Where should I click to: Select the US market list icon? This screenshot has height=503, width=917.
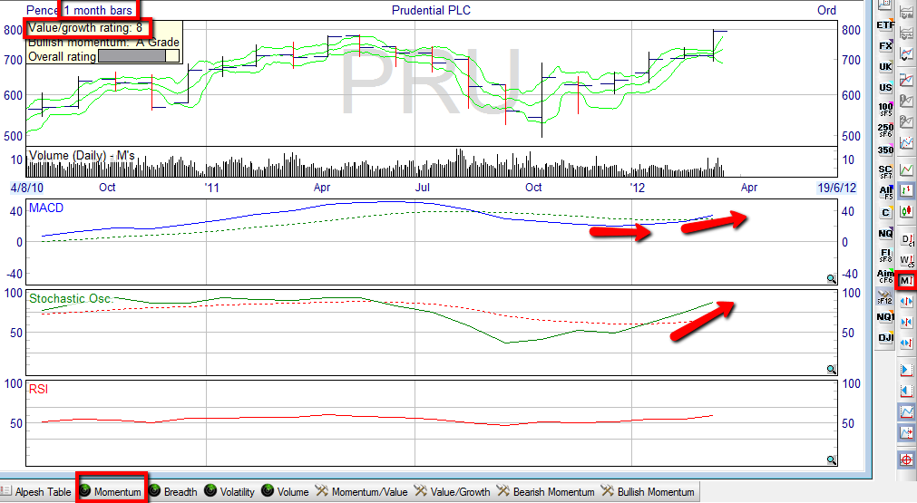pyautogui.click(x=885, y=88)
